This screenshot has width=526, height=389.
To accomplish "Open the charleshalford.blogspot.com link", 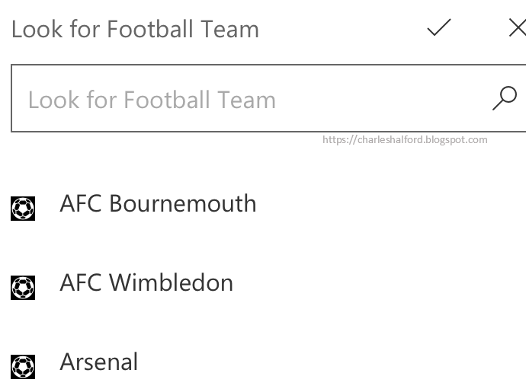I will (x=405, y=140).
